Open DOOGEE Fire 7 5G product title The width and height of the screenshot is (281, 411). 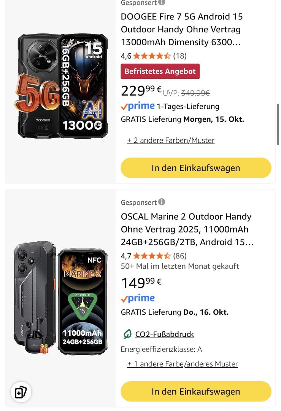tap(182, 29)
